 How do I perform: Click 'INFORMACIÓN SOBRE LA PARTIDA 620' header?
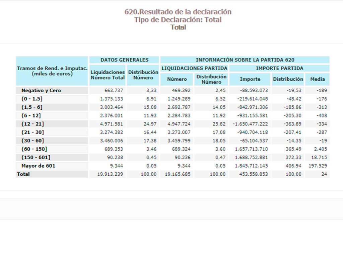pyautogui.click(x=245, y=60)
